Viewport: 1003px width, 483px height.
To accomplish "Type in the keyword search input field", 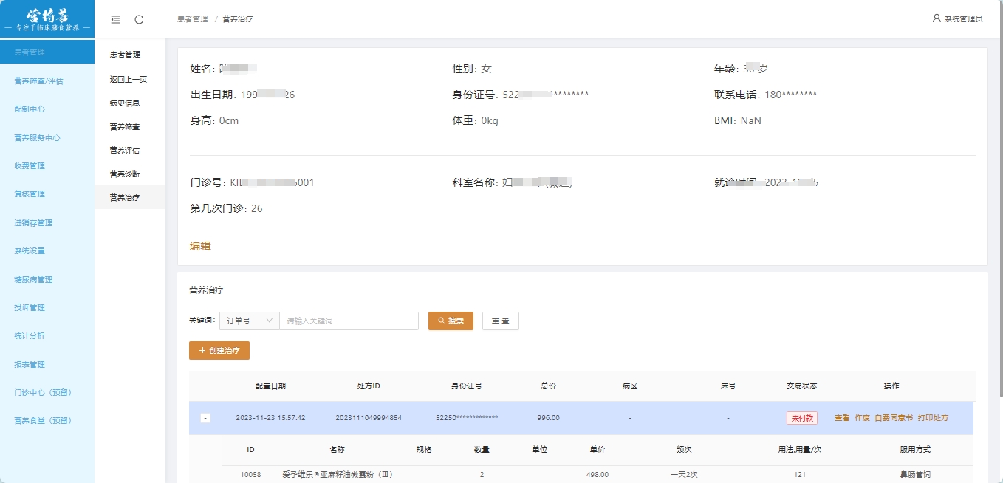I will point(349,321).
